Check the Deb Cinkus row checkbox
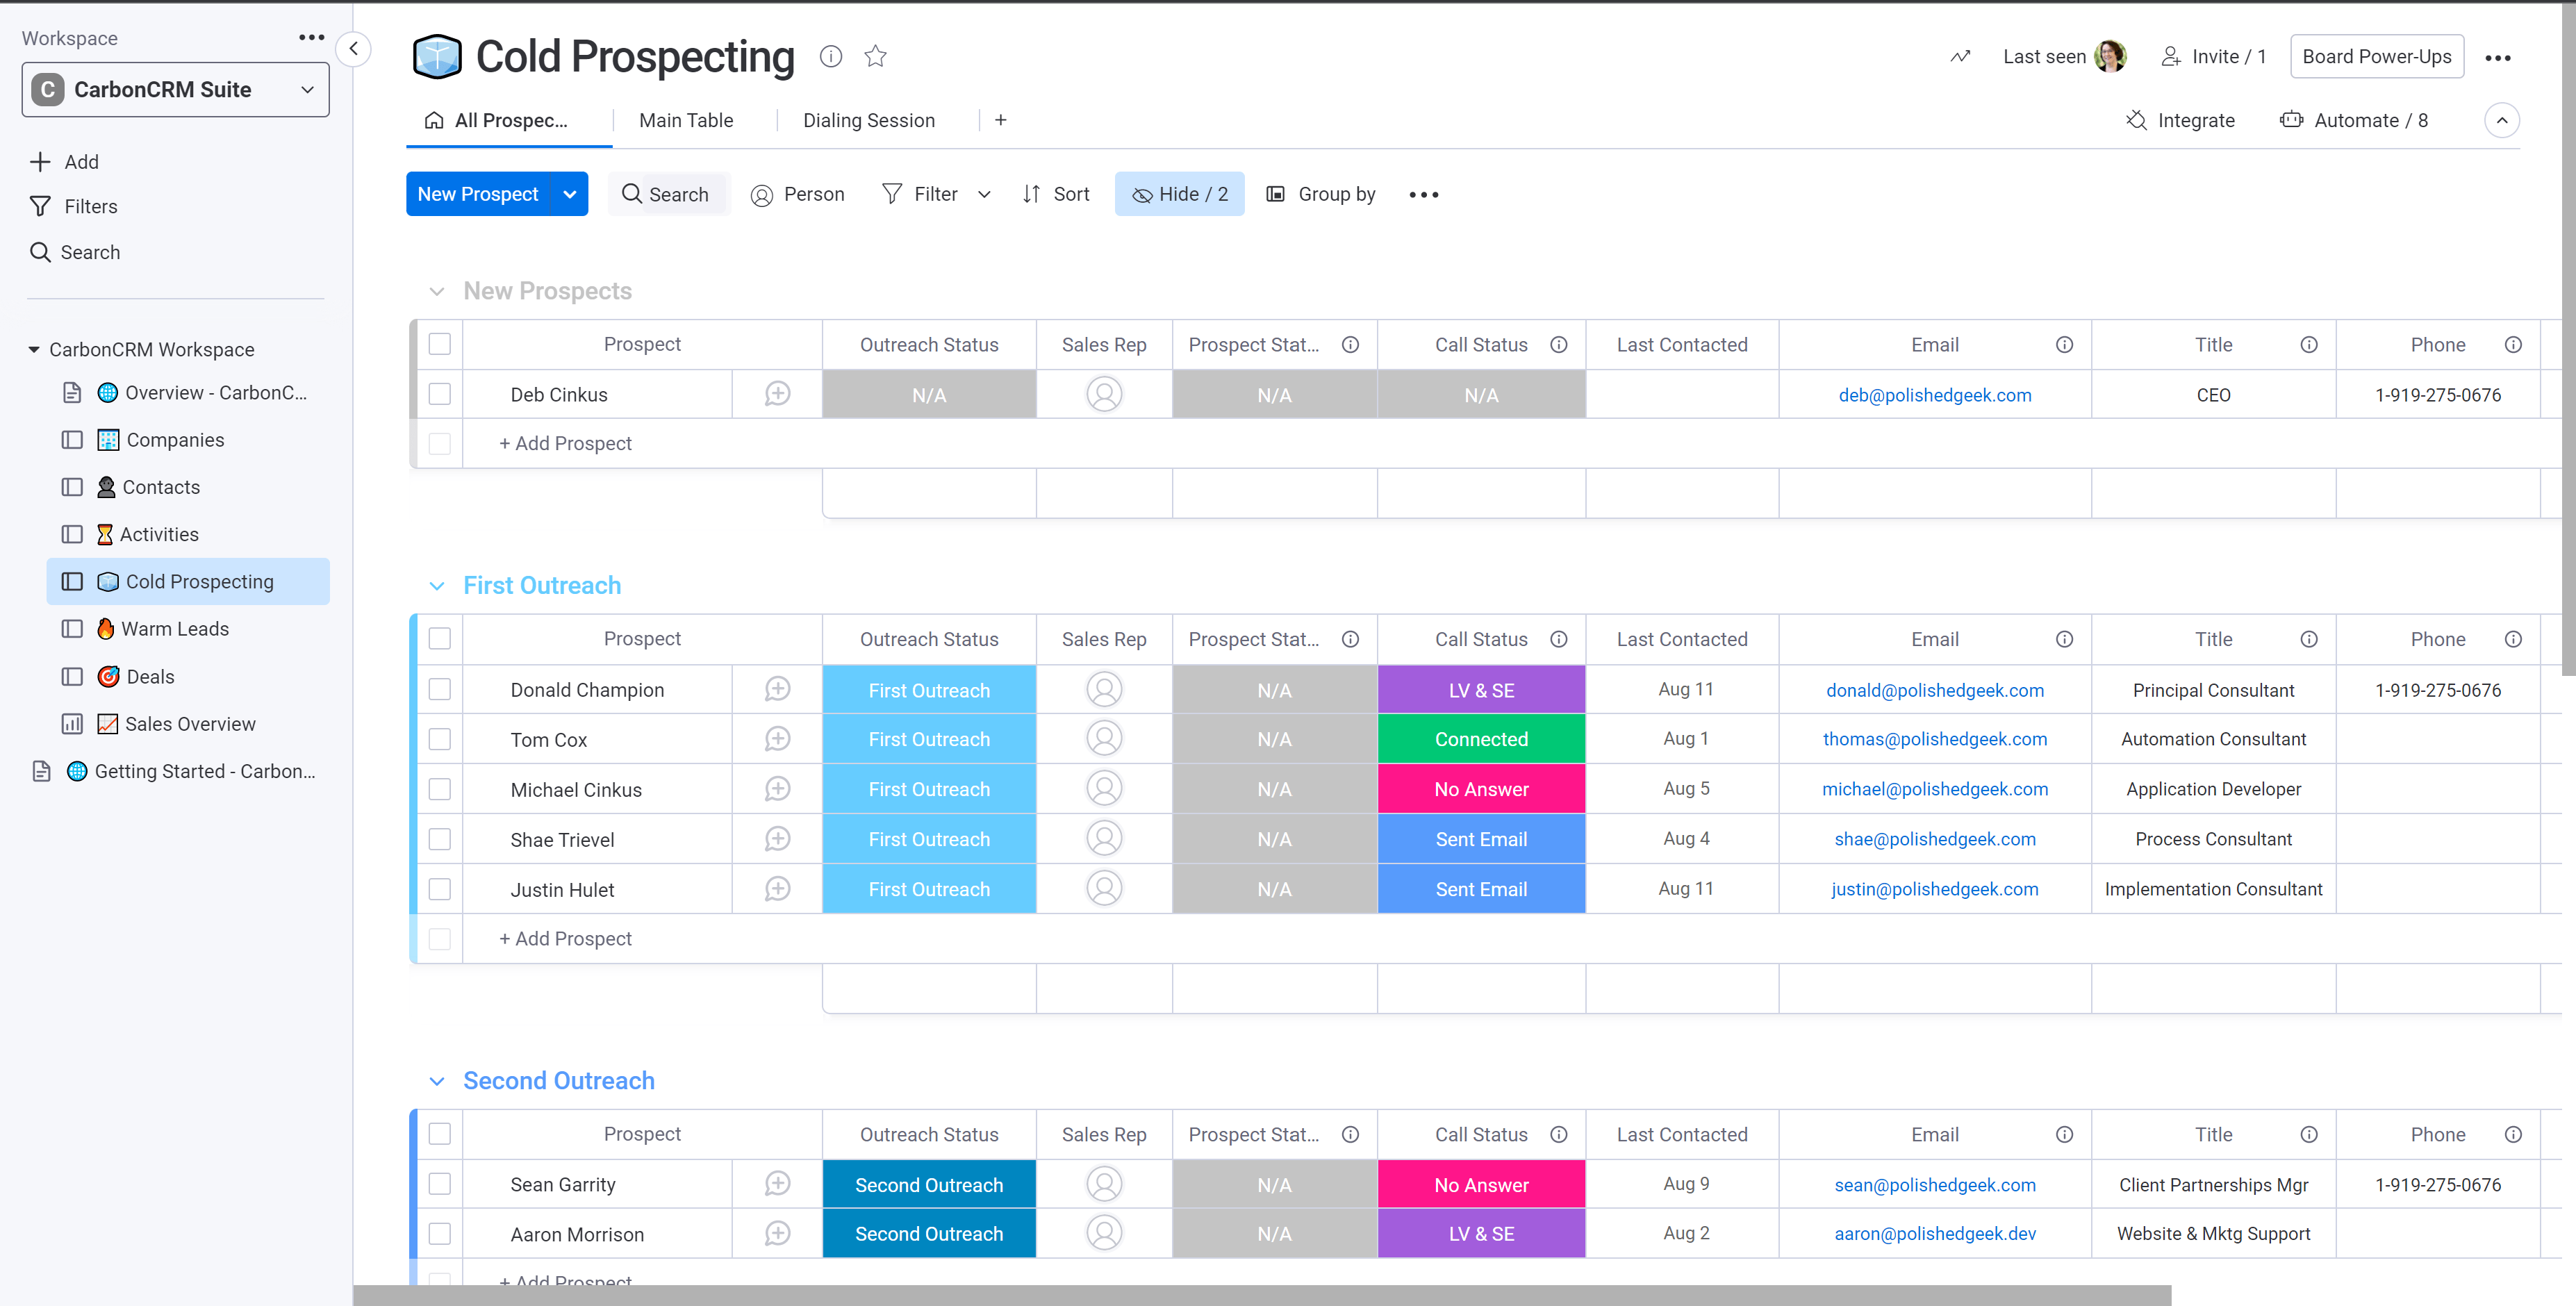 [x=440, y=395]
